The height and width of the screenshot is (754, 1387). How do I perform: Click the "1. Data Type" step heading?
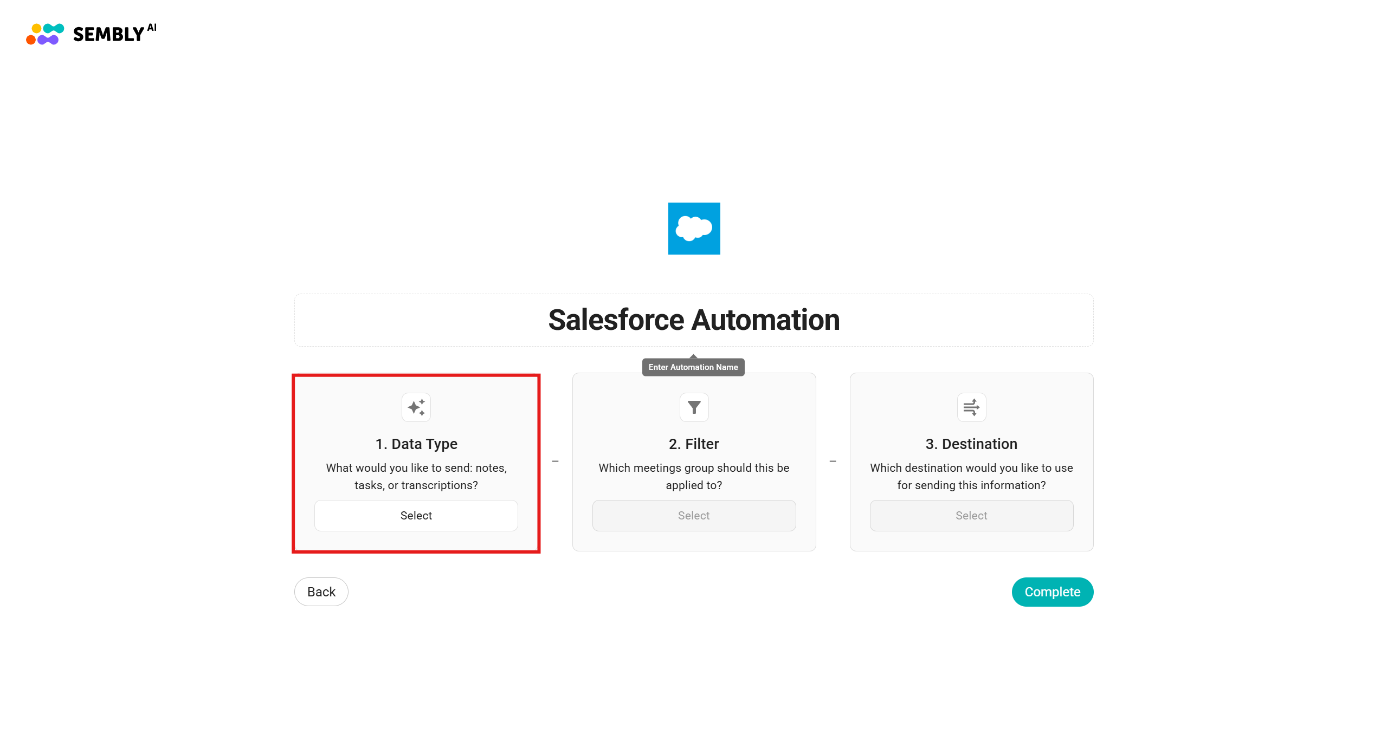[x=416, y=444]
